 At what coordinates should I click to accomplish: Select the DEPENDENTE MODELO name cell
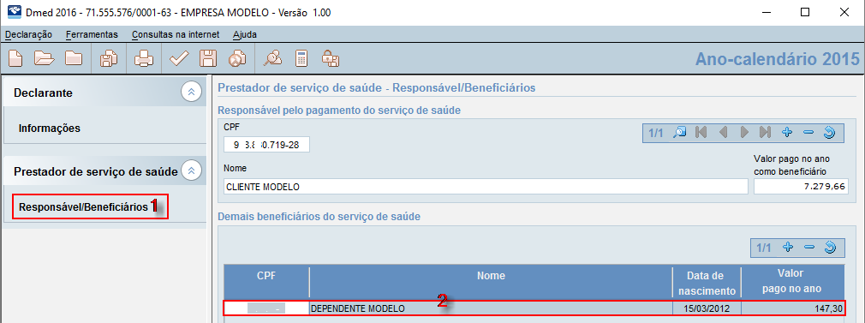491,308
